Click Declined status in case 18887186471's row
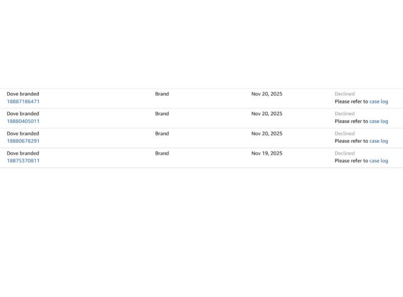 point(345,94)
